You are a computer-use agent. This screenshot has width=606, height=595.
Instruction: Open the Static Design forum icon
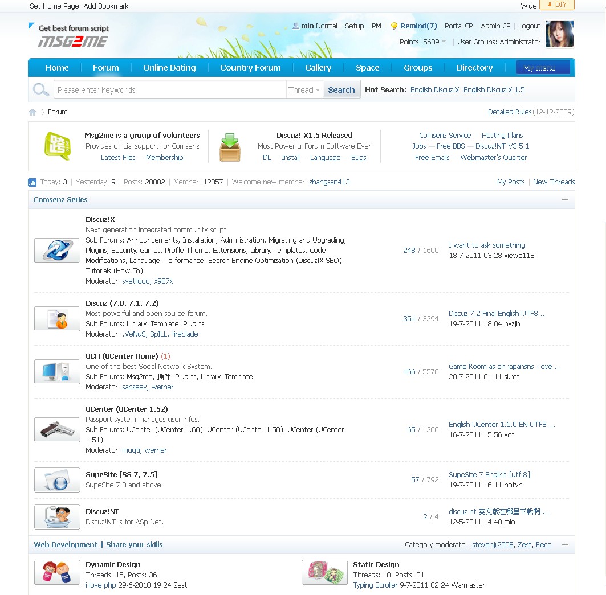324,572
